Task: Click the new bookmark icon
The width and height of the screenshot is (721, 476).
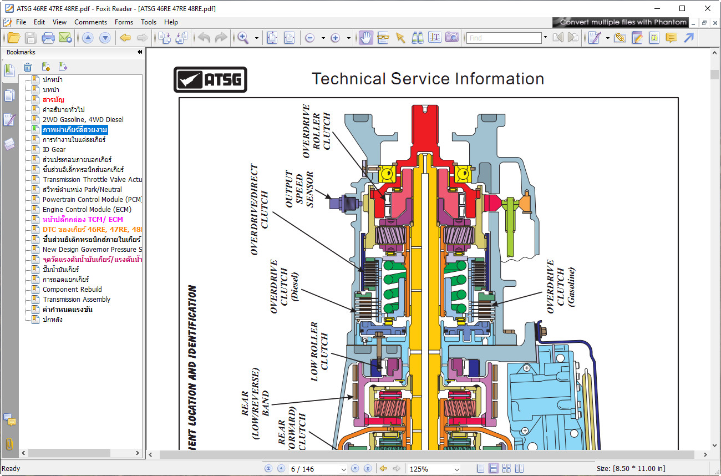Action: 46,67
